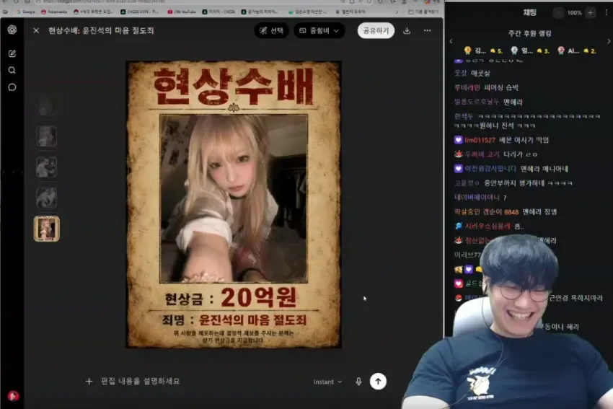Expand the 종횡비 aspect ratio dropdown
The height and width of the screenshot is (409, 613).
click(x=319, y=30)
